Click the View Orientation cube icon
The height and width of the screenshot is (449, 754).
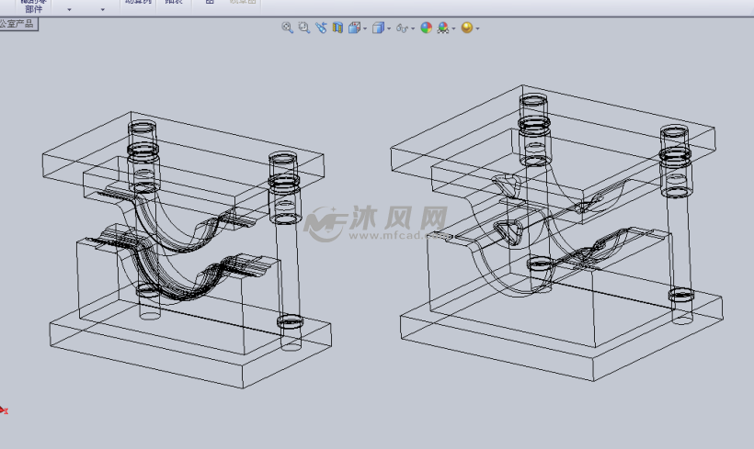click(354, 28)
